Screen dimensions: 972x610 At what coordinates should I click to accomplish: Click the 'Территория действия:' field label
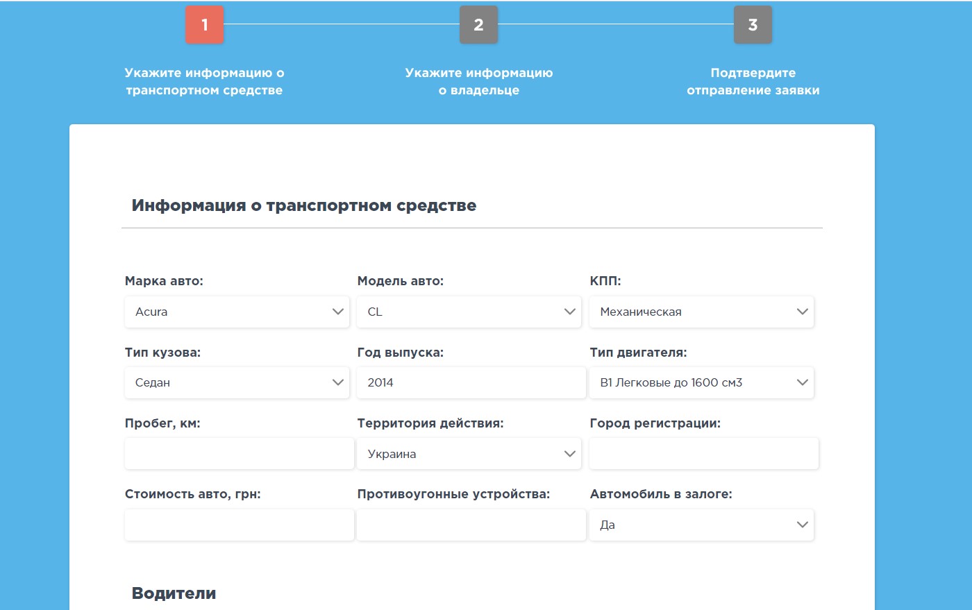(x=430, y=423)
